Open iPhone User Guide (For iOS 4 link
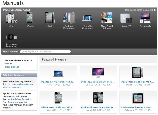Viewport: 158px width, 115px height. click(58, 107)
